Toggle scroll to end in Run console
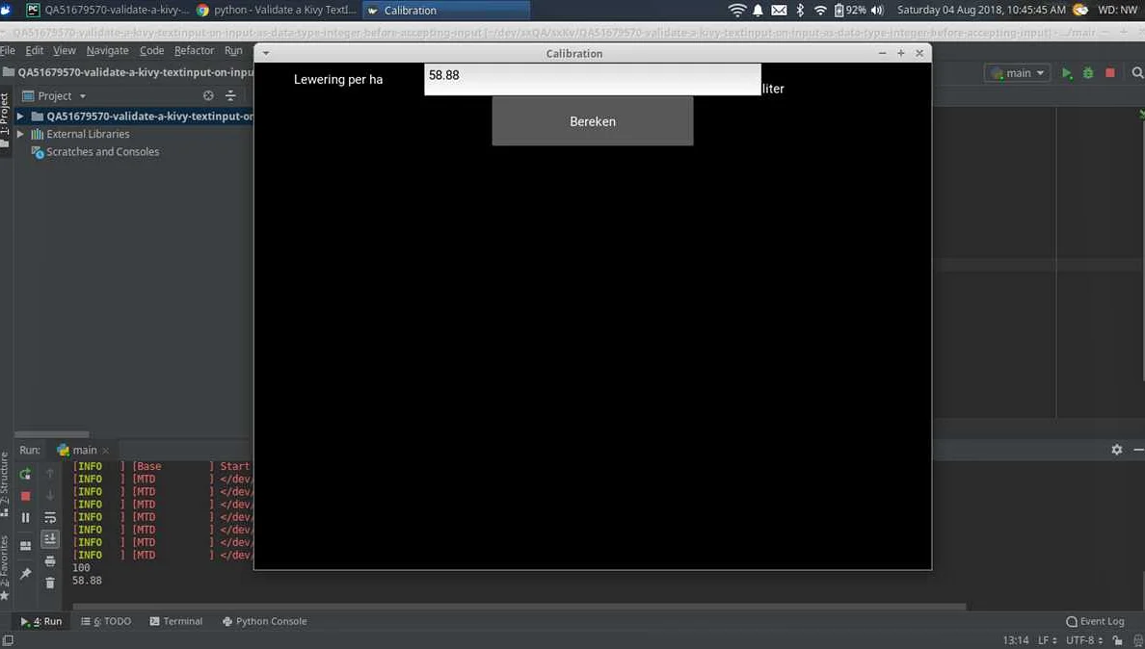The height and width of the screenshot is (649, 1145). click(50, 539)
